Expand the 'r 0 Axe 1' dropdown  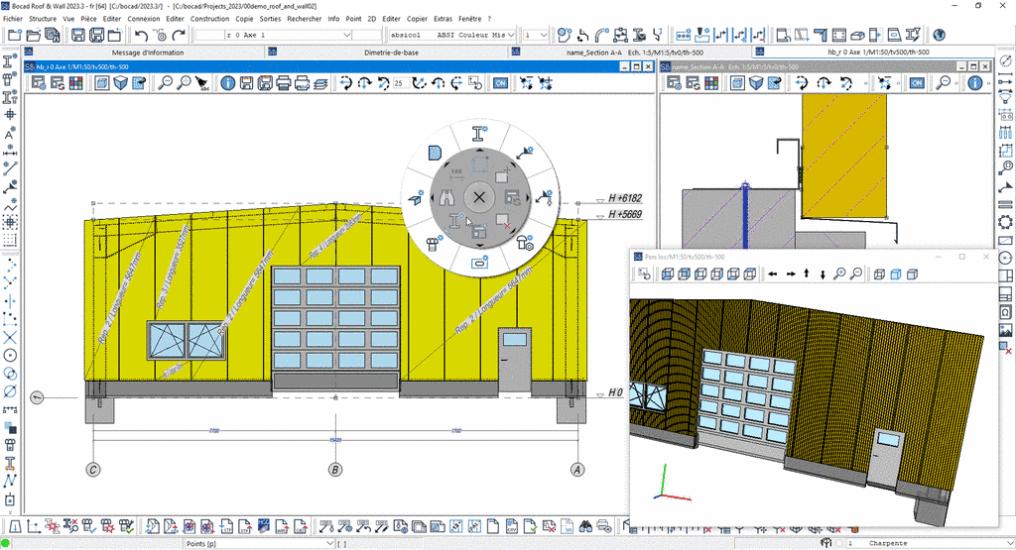(x=347, y=35)
